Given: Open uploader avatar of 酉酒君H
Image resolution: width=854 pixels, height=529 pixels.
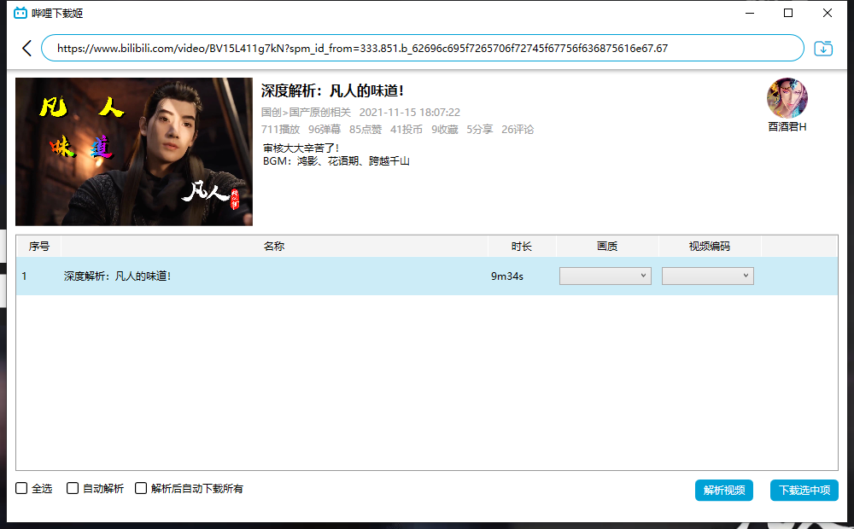Looking at the screenshot, I should pos(787,98).
